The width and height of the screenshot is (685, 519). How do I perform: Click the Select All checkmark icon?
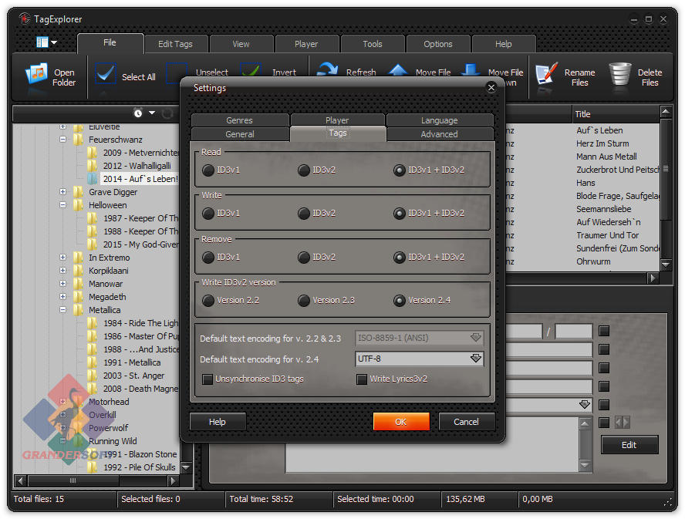coord(106,75)
